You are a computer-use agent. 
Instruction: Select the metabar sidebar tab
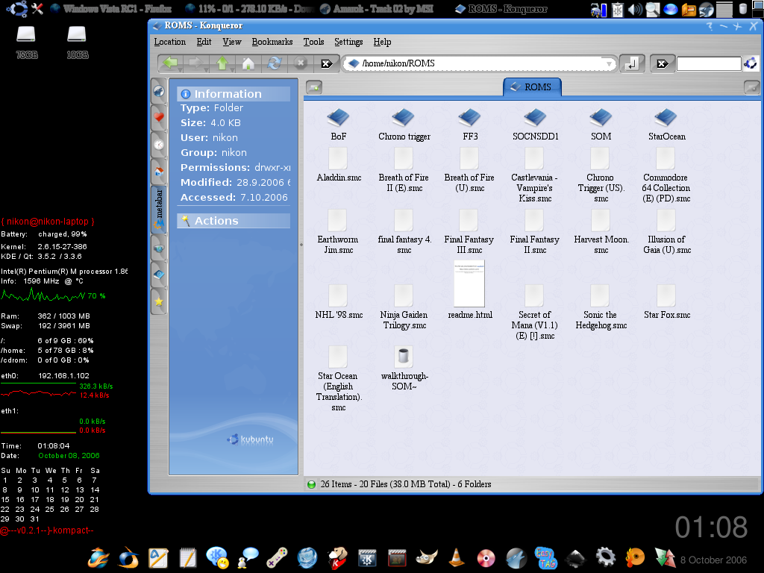pyautogui.click(x=159, y=210)
